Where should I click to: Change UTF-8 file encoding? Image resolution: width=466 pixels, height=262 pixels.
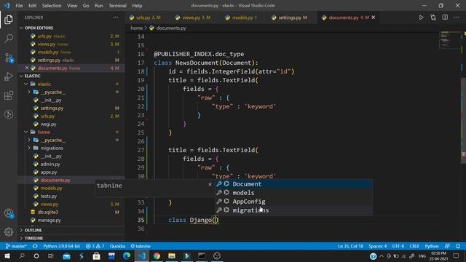tap(398, 246)
